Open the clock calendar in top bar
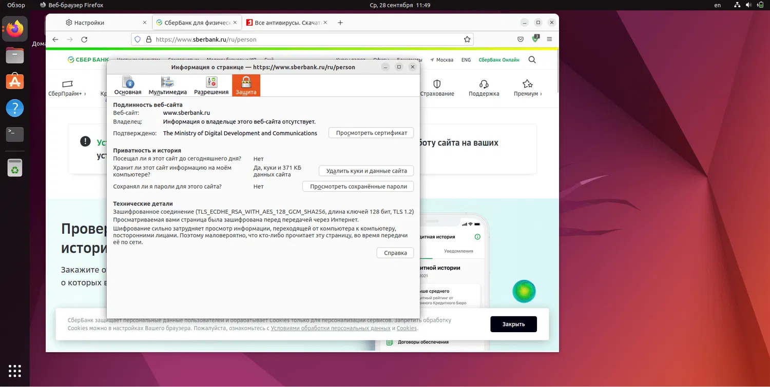Screen dimensions: 770x387 pos(400,5)
